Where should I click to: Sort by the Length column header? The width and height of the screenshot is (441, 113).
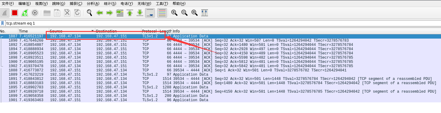[x=165, y=31]
